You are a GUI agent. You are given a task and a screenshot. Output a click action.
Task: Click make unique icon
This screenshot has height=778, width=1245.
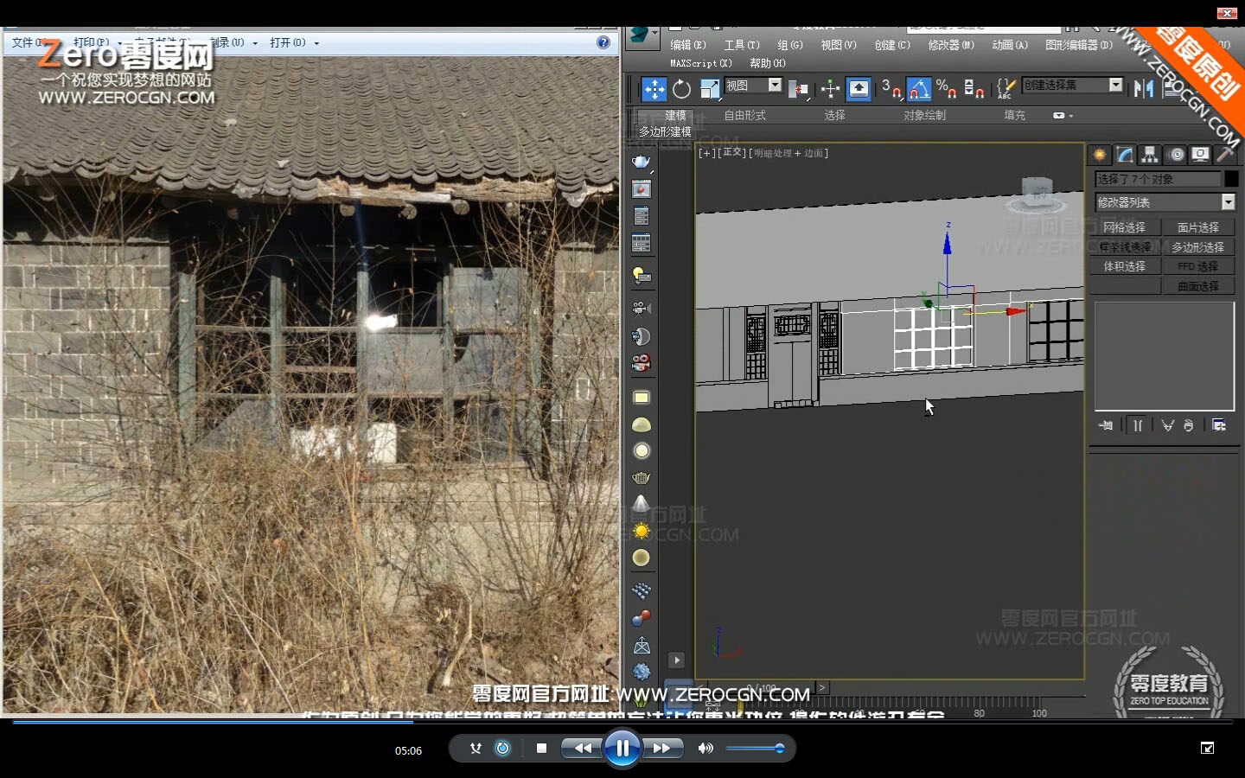(1167, 425)
